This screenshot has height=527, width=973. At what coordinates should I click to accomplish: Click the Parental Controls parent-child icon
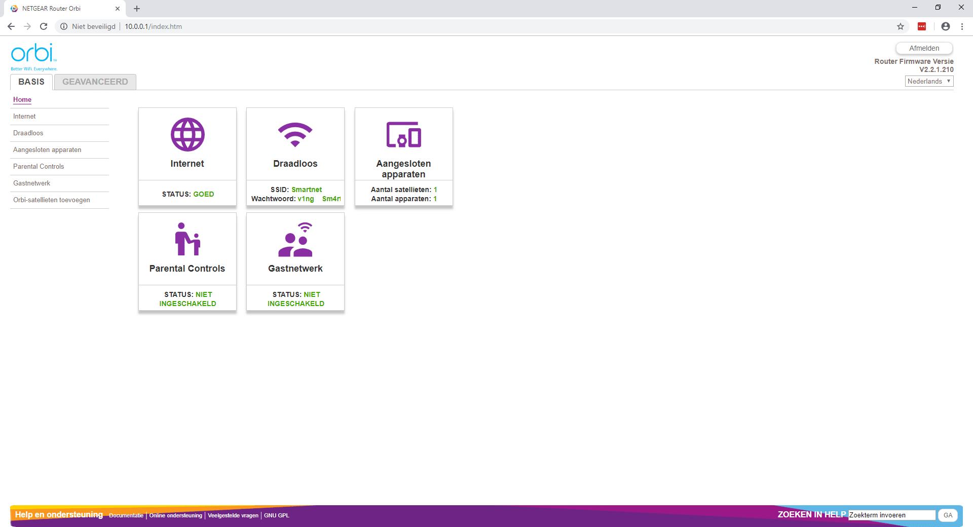click(x=188, y=239)
